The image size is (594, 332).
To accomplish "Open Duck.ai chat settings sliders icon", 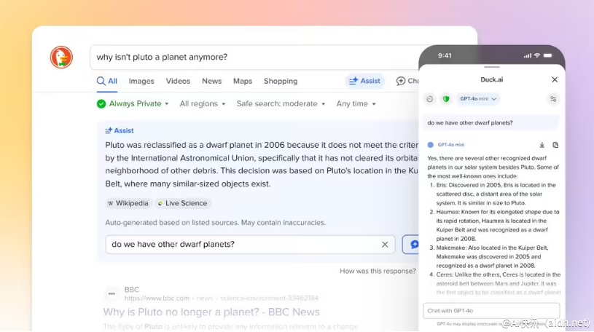I will 553,99.
